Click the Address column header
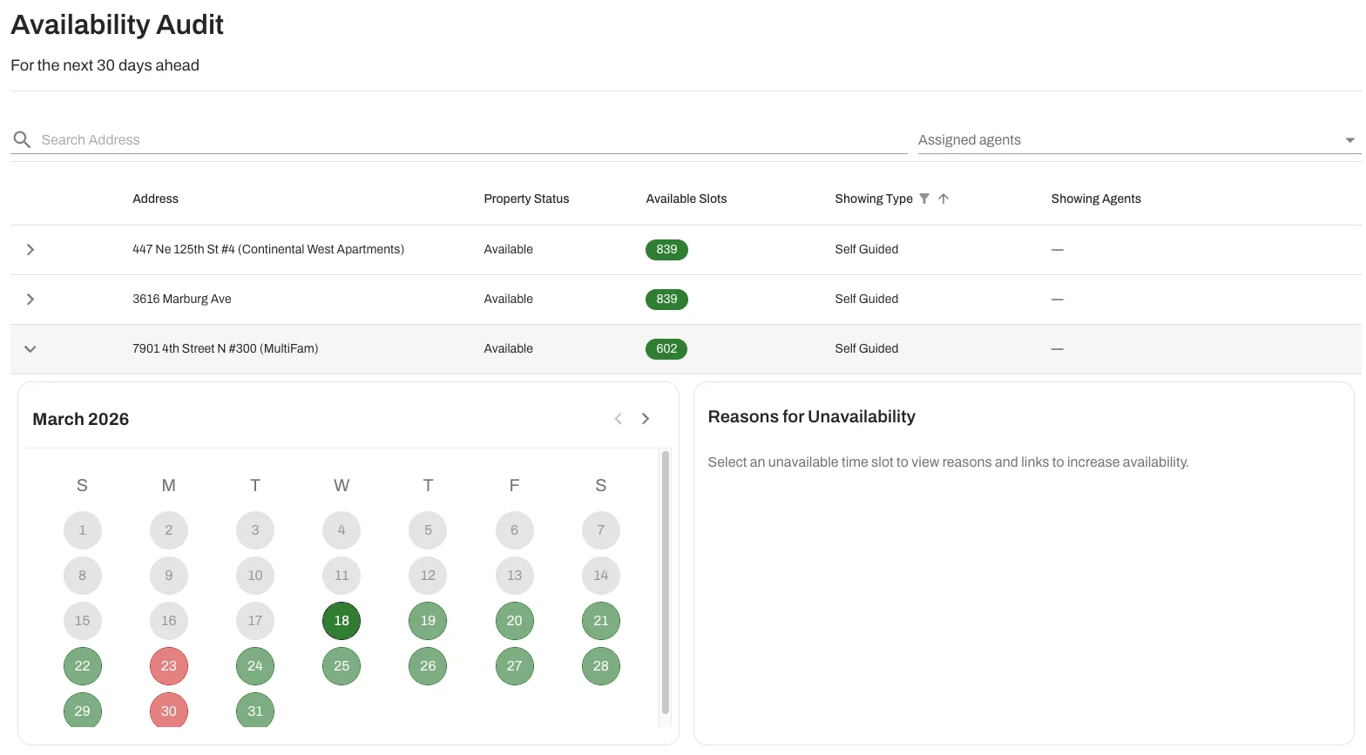 (x=155, y=199)
